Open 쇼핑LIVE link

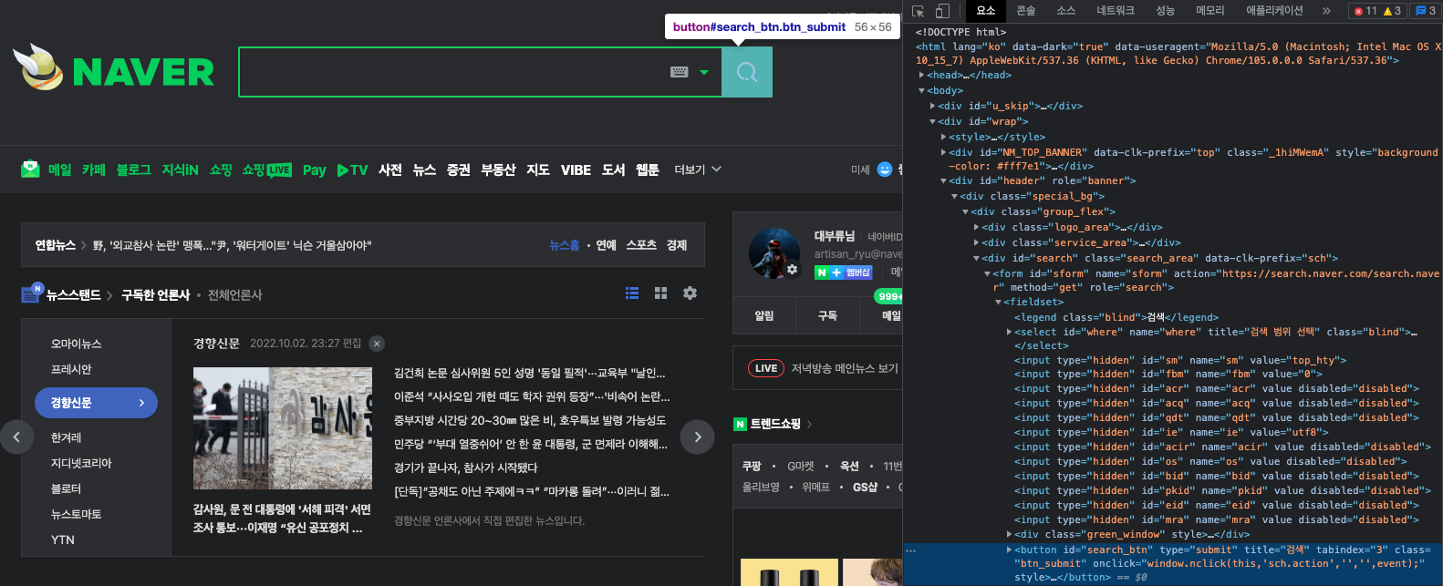[x=266, y=170]
